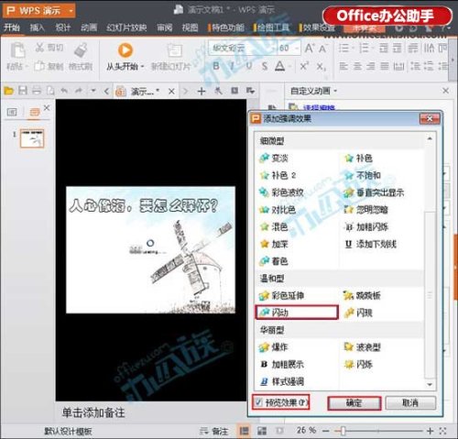Image resolution: width=458 pixels, height=439 pixels.
Task: Click the Underline formatting icon
Action: tap(249, 66)
